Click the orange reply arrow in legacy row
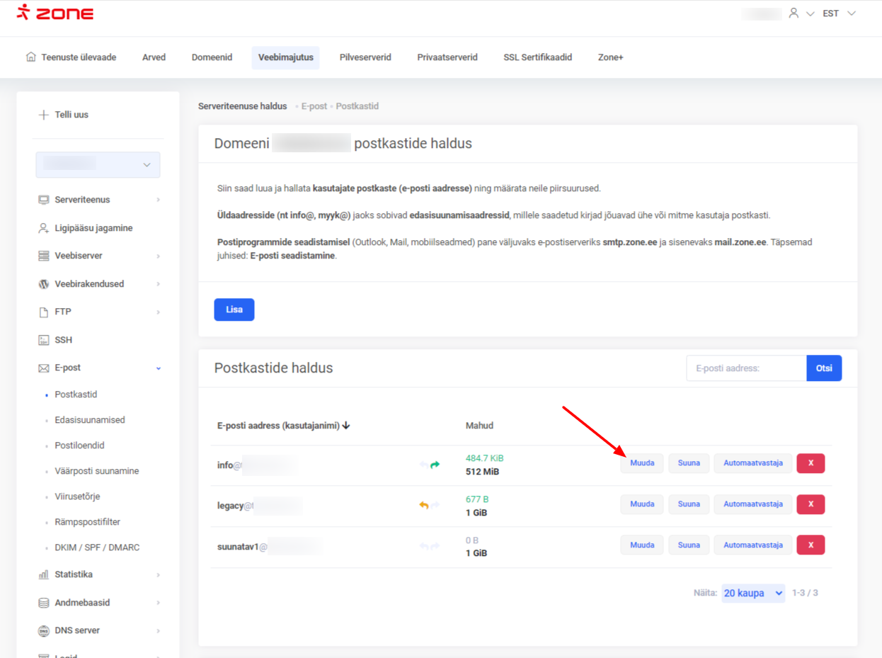The image size is (882, 658). coord(423,505)
